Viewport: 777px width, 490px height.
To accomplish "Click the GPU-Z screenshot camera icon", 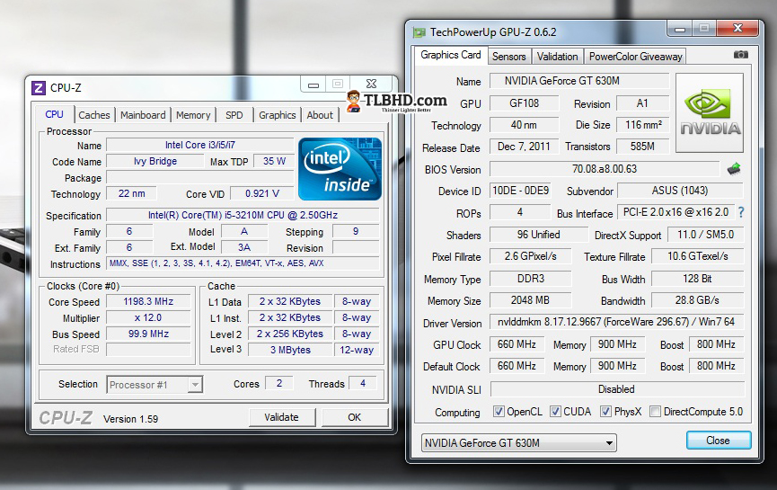I will tap(741, 55).
